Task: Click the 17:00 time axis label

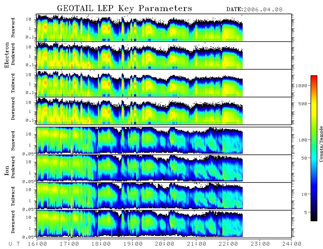Action: click(69, 244)
